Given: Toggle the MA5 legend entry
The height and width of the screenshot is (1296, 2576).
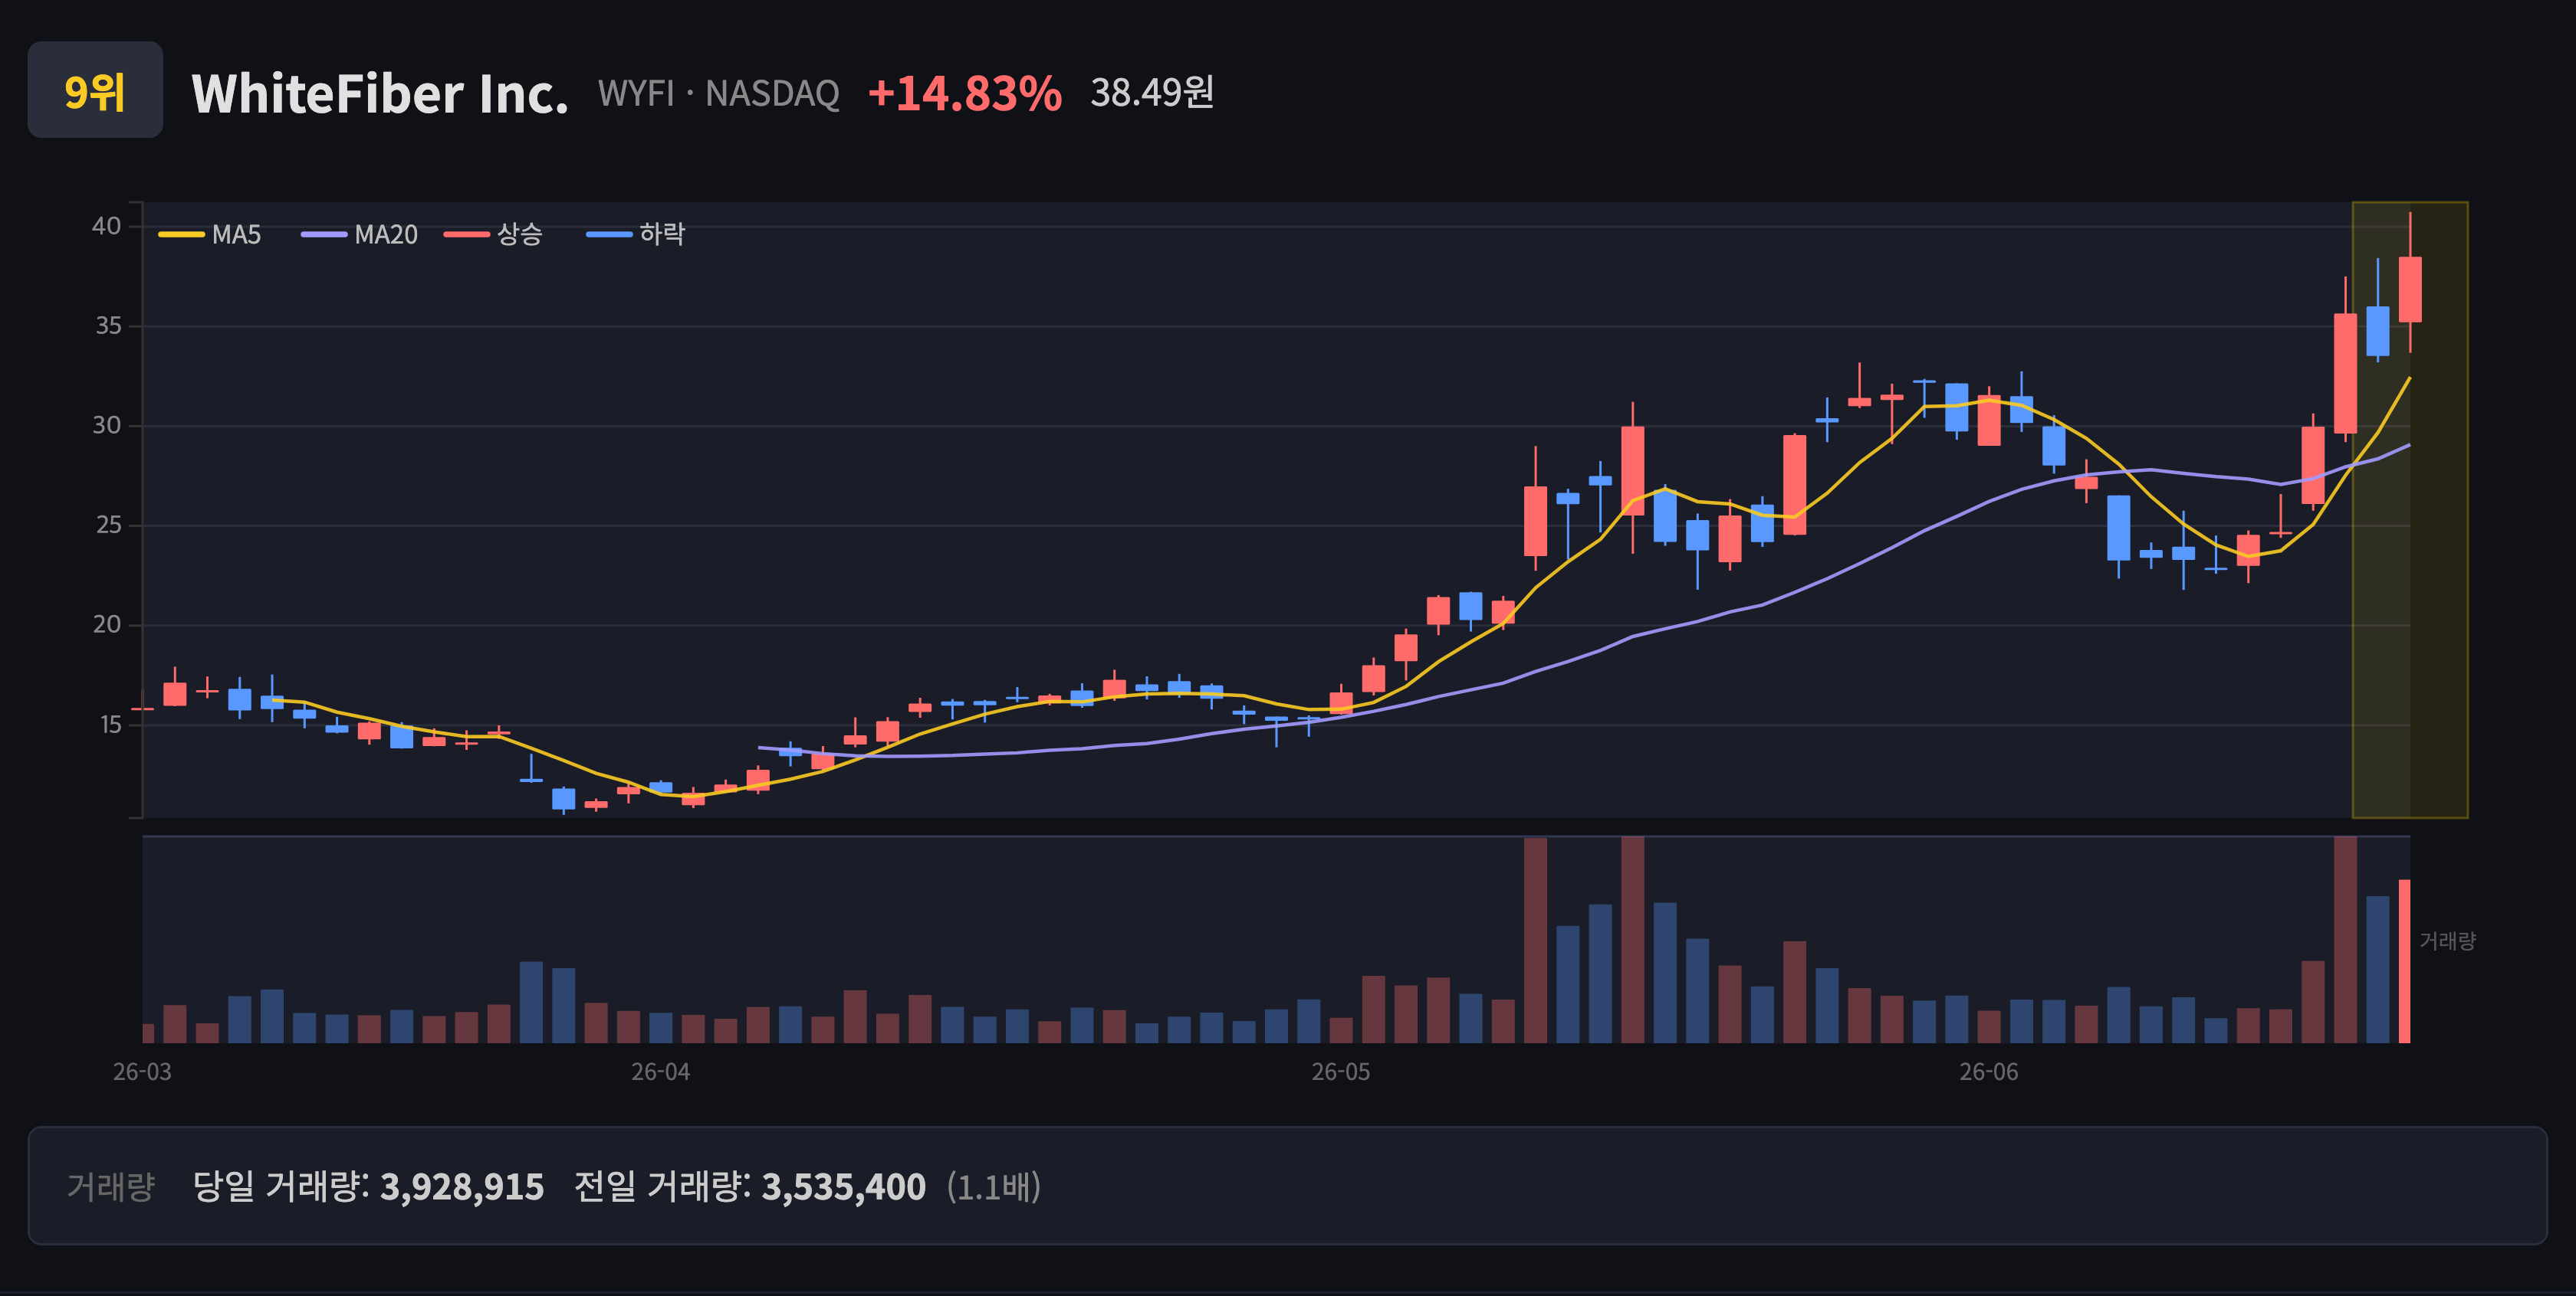Looking at the screenshot, I should 210,235.
